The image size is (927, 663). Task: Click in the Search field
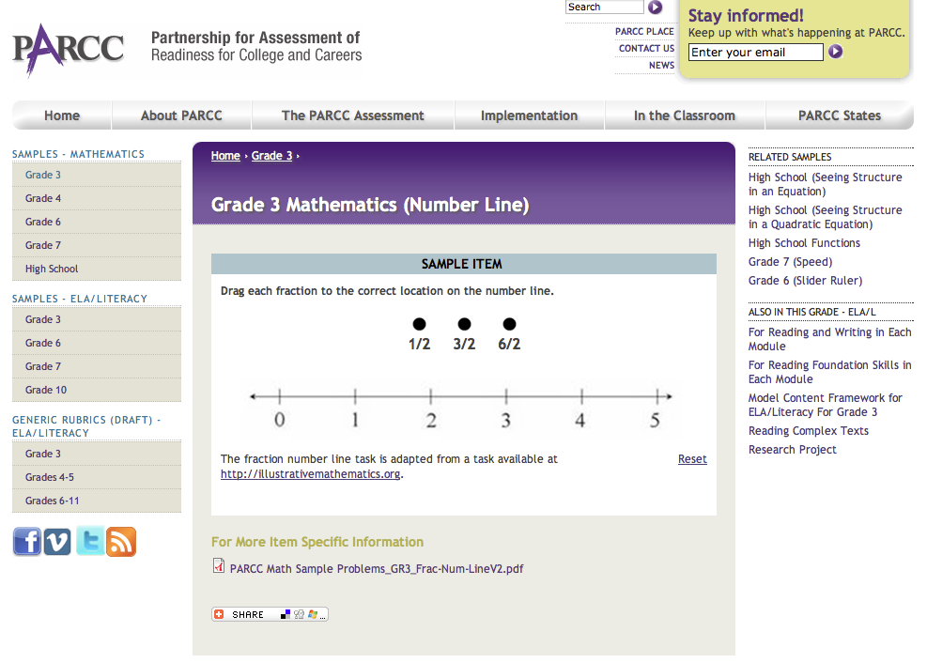(604, 8)
